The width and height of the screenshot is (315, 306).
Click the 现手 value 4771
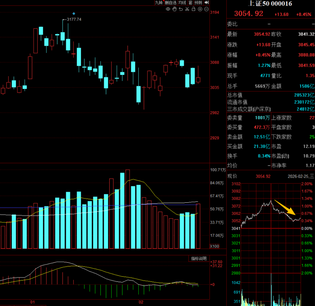pyautogui.click(x=265, y=76)
